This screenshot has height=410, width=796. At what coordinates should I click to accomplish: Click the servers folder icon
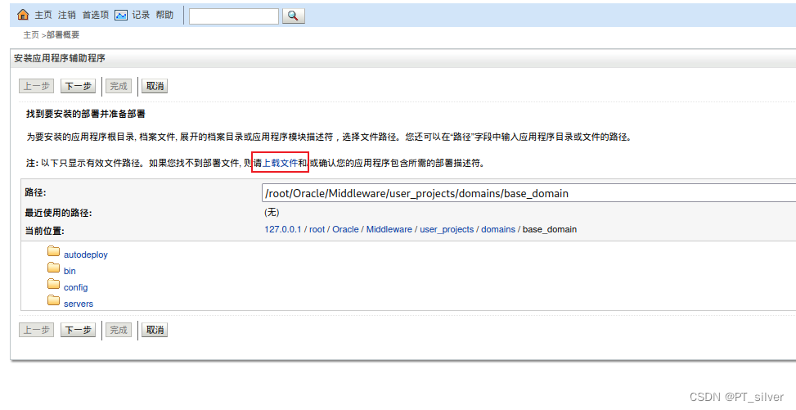pyautogui.click(x=53, y=300)
